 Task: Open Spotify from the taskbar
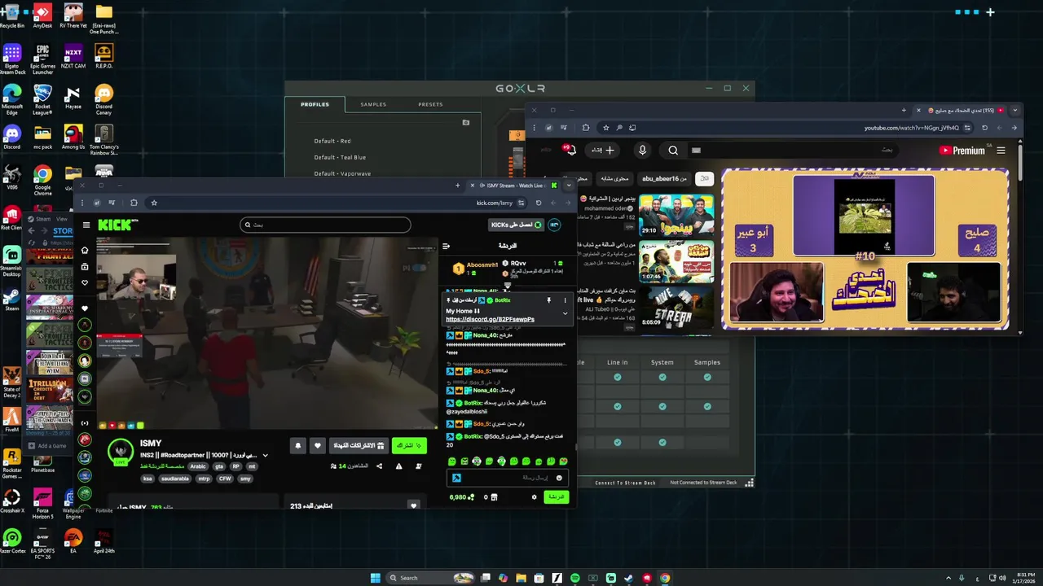(575, 578)
